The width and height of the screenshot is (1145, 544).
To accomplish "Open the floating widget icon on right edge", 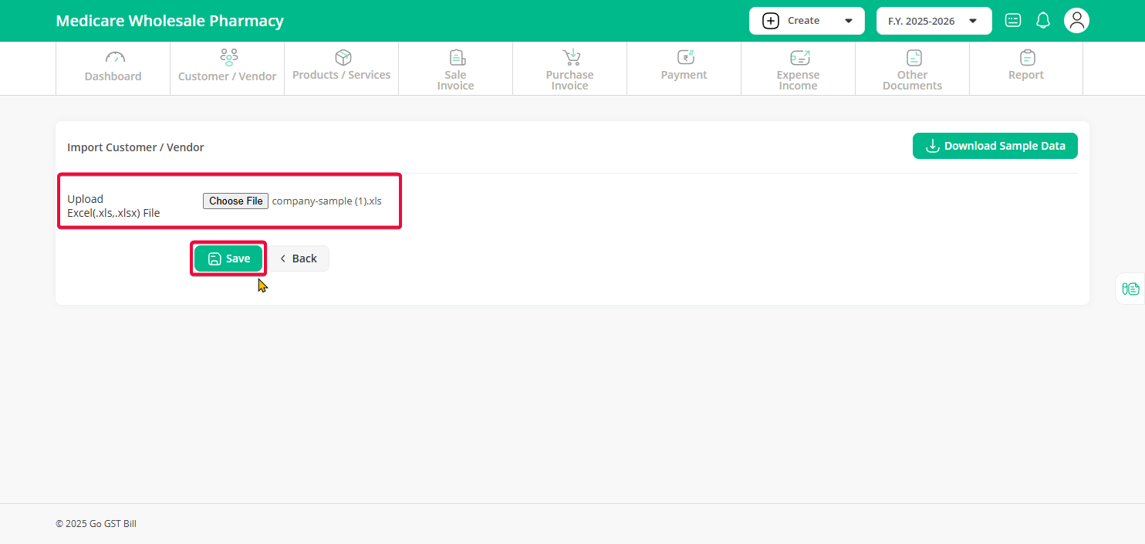I will (x=1131, y=289).
